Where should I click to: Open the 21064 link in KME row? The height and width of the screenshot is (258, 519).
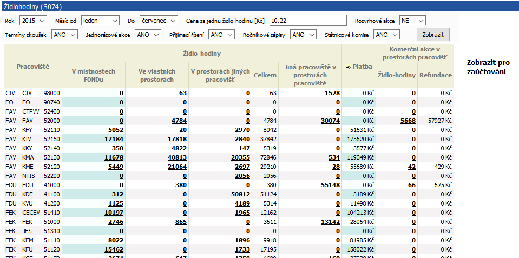(177, 167)
